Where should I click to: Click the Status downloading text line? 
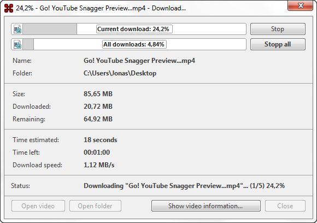point(184,186)
